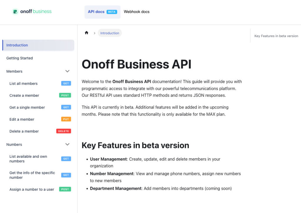
Task: Select the DELETE badge beside Delete a member
Action: [63, 131]
